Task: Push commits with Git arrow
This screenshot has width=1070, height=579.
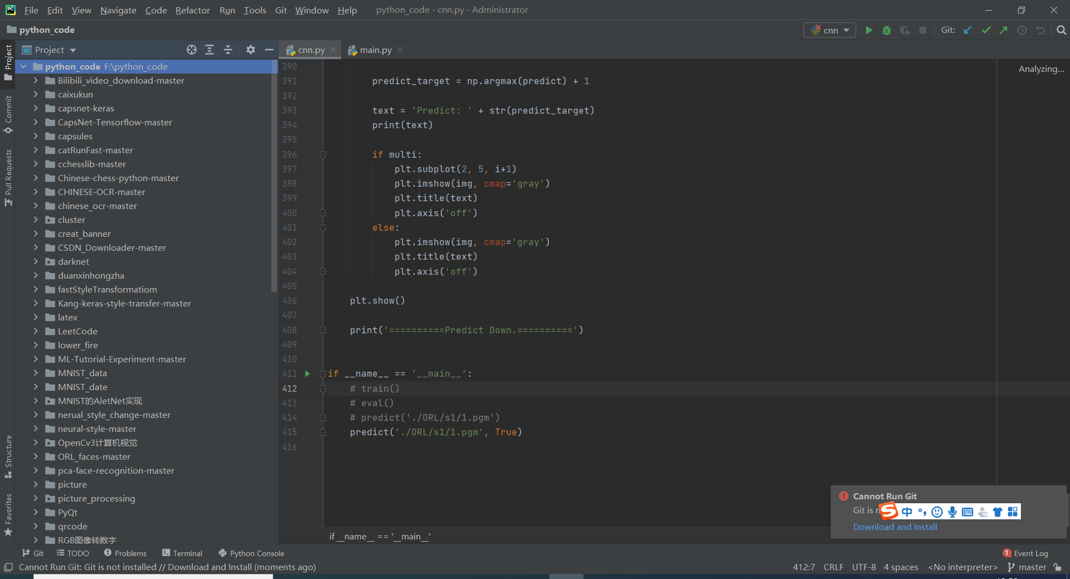Action: [1004, 30]
